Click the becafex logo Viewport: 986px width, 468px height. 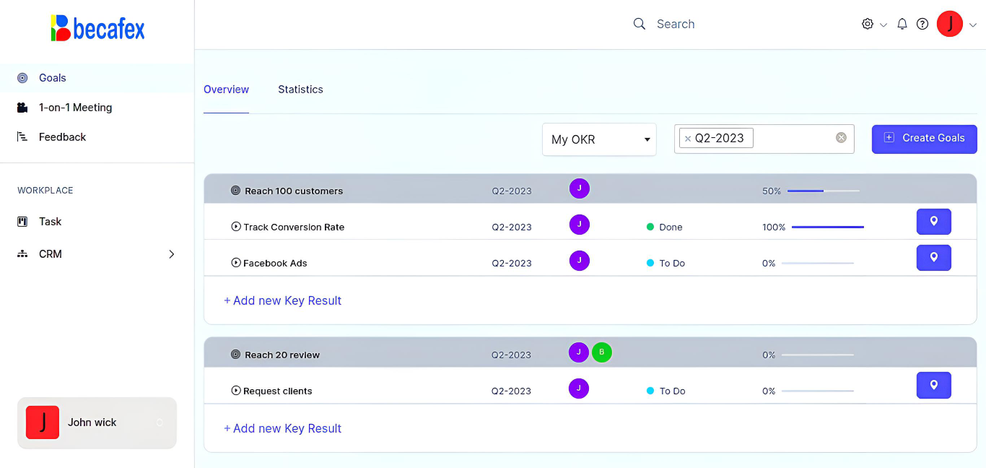point(97,28)
